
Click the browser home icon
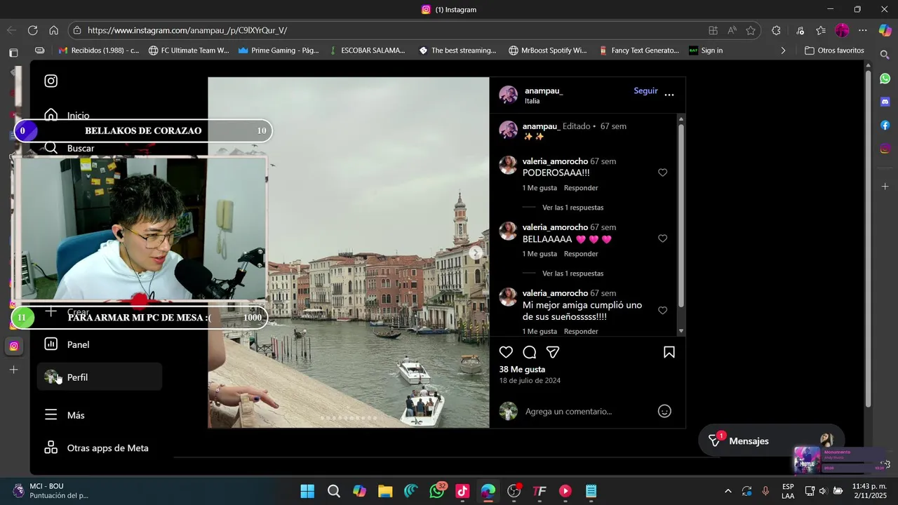(x=53, y=30)
